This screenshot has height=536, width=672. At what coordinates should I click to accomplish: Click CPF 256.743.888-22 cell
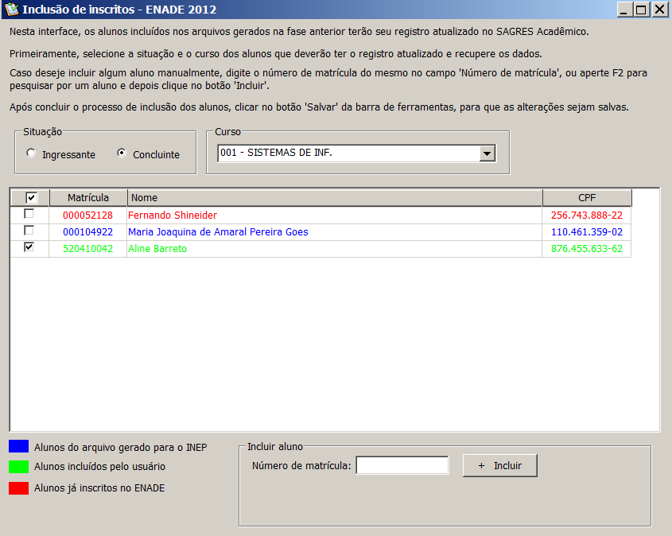pyautogui.click(x=587, y=215)
